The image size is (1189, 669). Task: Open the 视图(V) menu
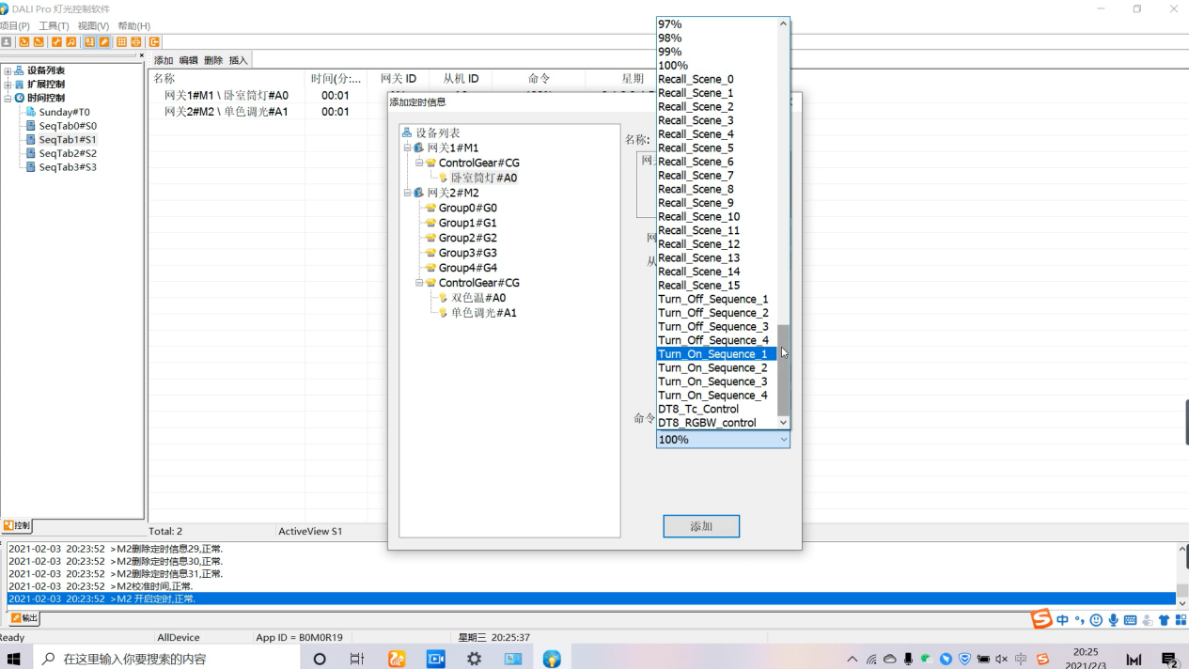93,26
